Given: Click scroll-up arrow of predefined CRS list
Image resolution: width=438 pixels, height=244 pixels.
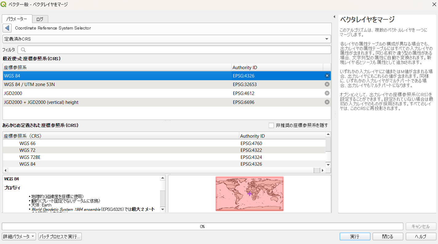Looking at the screenshot, I should coord(328,135).
